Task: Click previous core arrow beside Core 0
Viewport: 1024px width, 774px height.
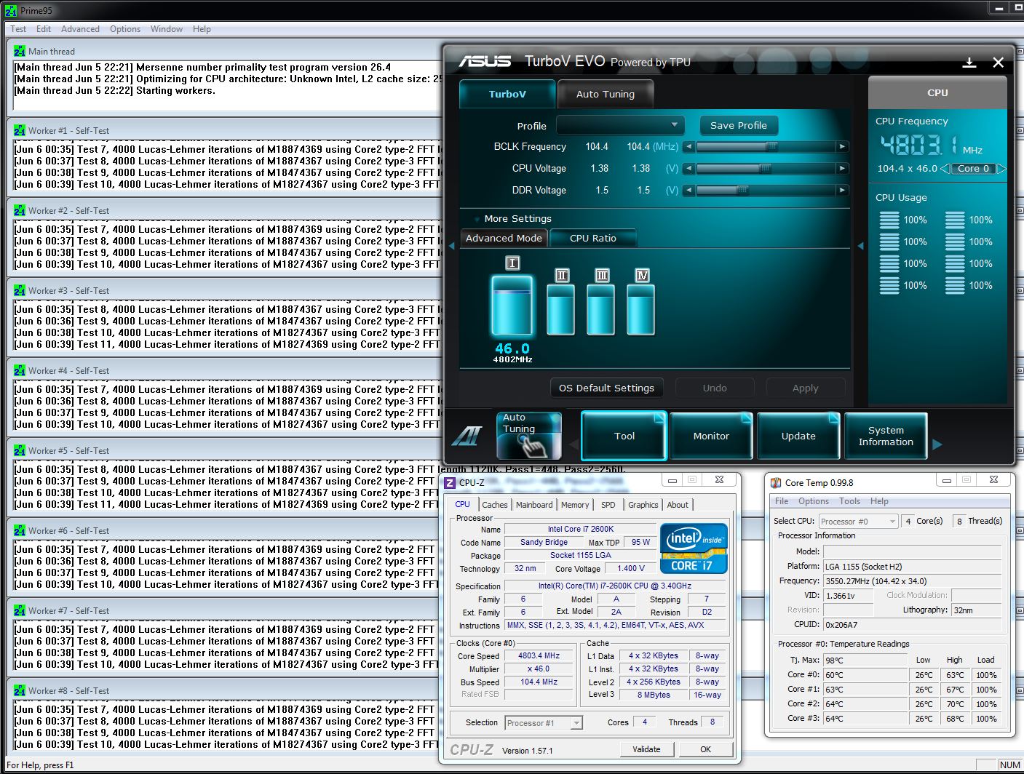Action: pyautogui.click(x=945, y=169)
